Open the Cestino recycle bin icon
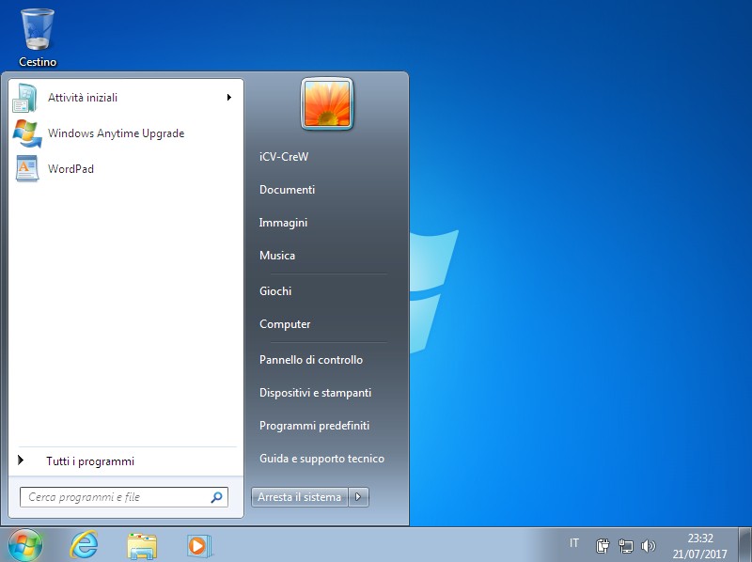752x562 pixels. point(38,38)
